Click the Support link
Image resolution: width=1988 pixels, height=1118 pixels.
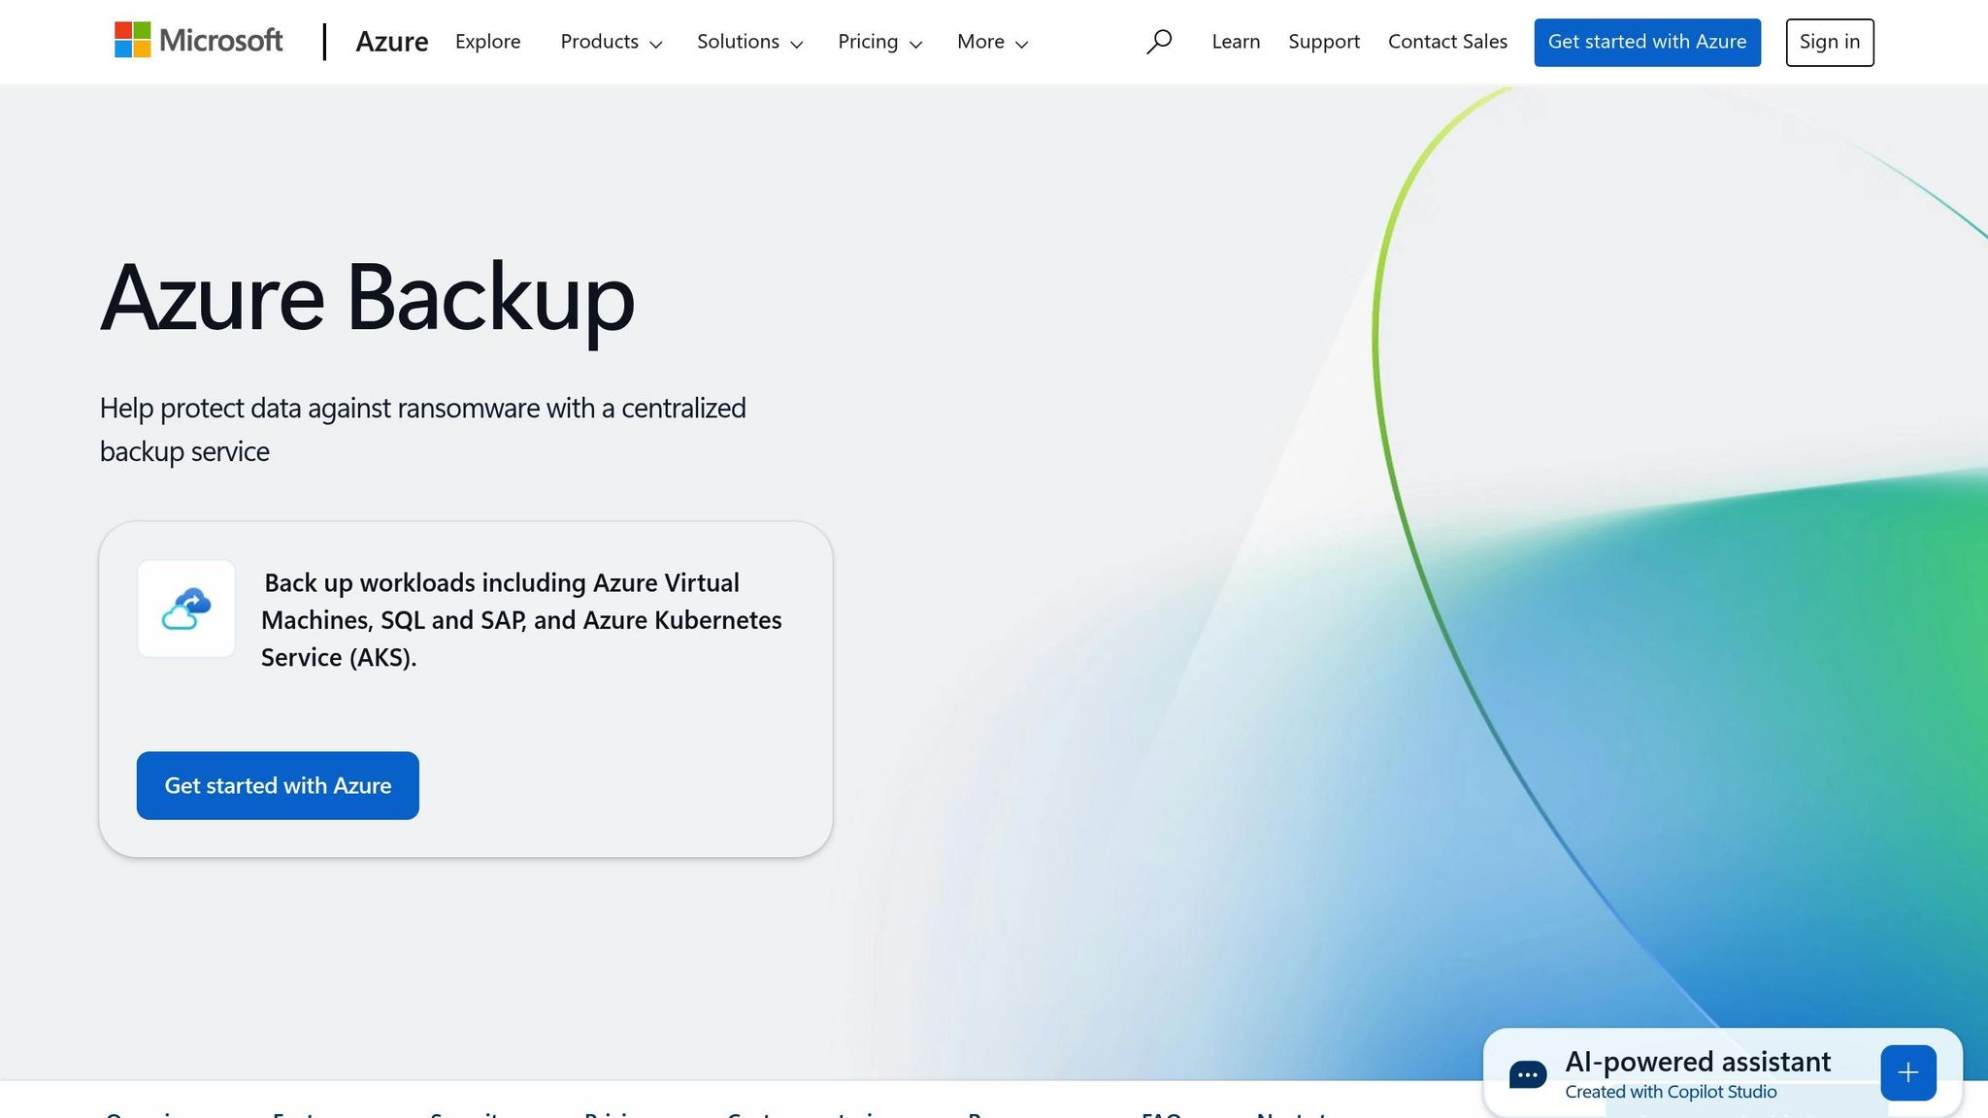1324,42
